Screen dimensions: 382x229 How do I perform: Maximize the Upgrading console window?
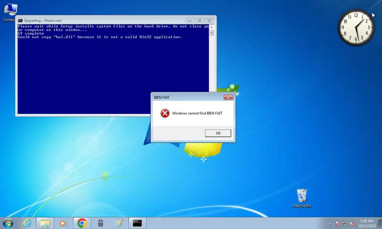click(x=199, y=21)
